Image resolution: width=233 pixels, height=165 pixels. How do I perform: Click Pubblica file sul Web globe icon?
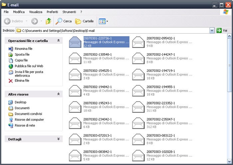coord(11,66)
